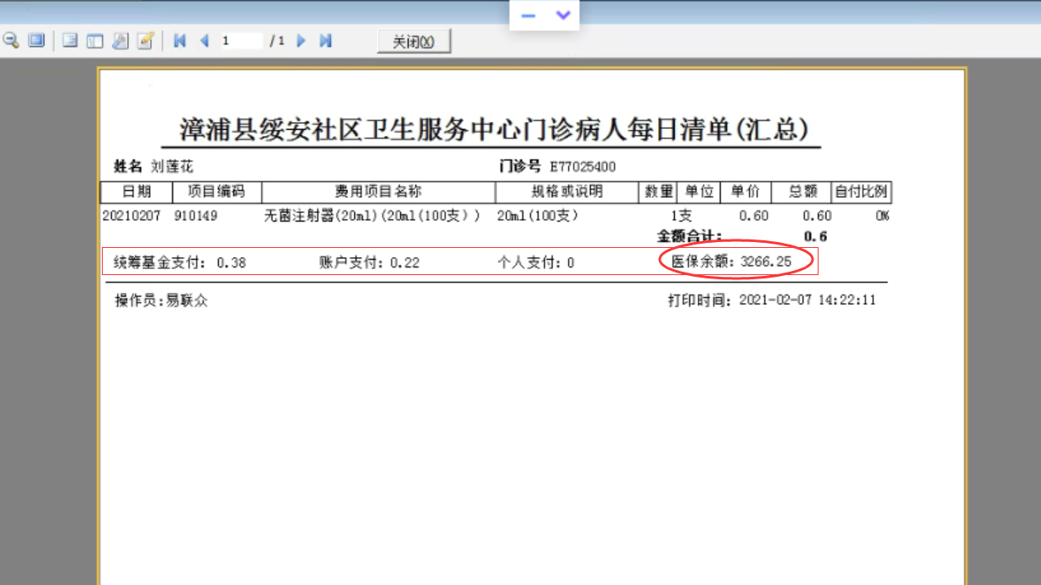Click the zoom out magnifier icon
Image resolution: width=1041 pixels, height=585 pixels.
click(x=11, y=41)
